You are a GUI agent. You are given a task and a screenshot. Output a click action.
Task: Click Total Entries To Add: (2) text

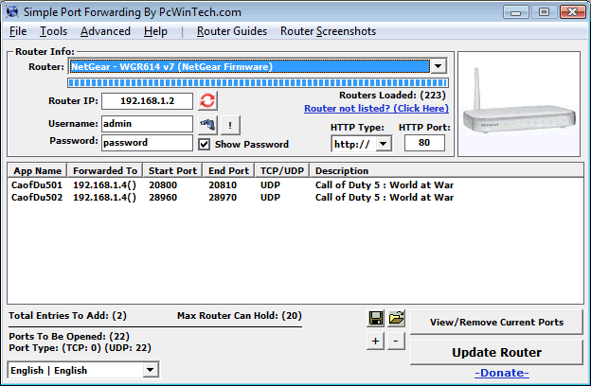(67, 316)
